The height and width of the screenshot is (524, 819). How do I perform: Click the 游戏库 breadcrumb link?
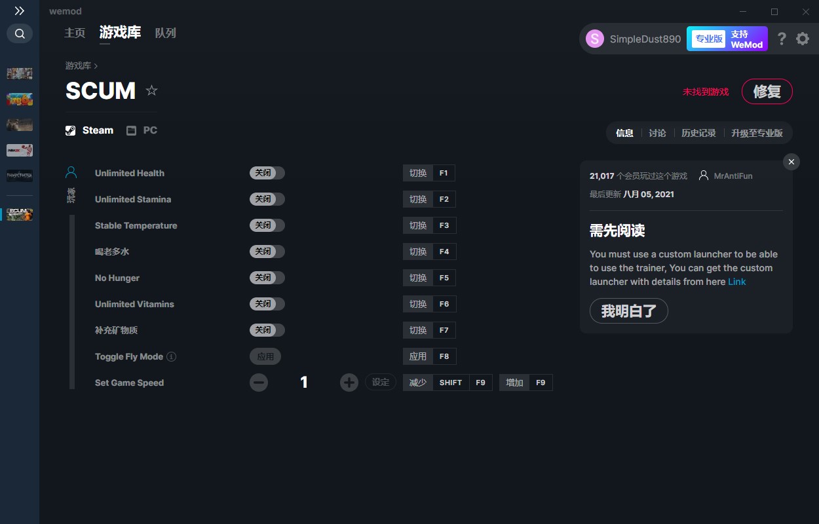tap(78, 65)
